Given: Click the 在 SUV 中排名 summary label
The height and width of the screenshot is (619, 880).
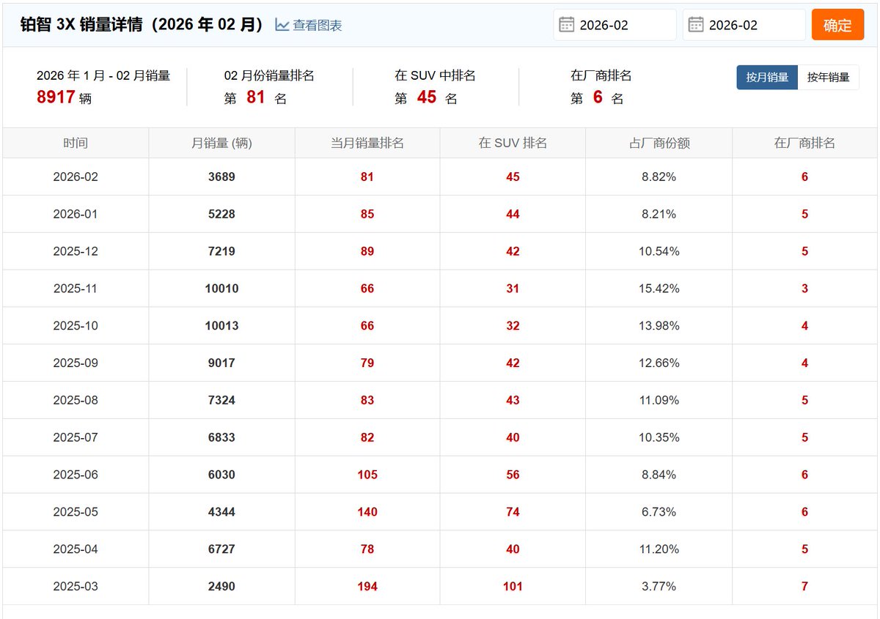Looking at the screenshot, I should tap(435, 75).
